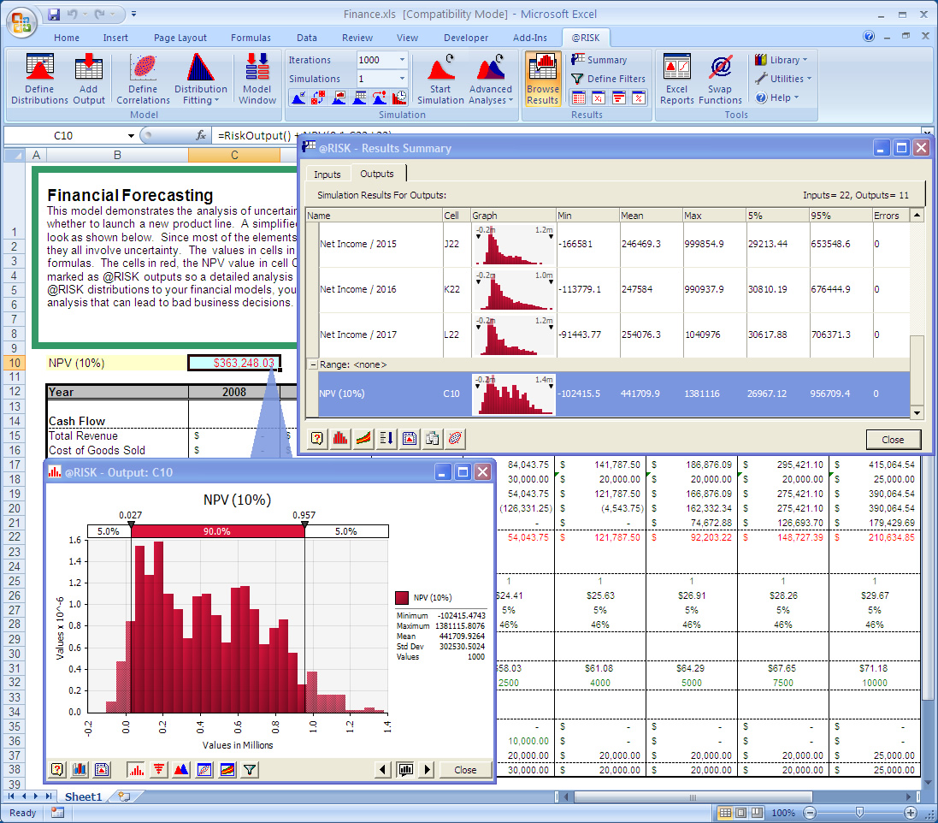
Task: Open the Model Window
Action: 257,79
